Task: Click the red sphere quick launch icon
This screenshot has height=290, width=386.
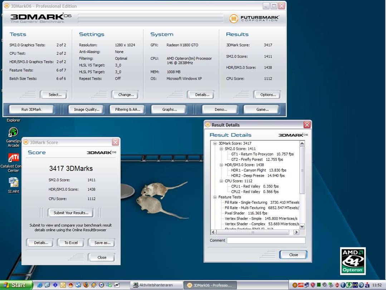Action: click(70, 285)
